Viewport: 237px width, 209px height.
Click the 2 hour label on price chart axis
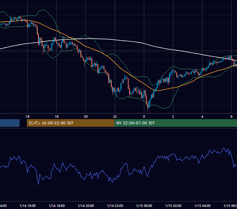click(x=173, y=117)
